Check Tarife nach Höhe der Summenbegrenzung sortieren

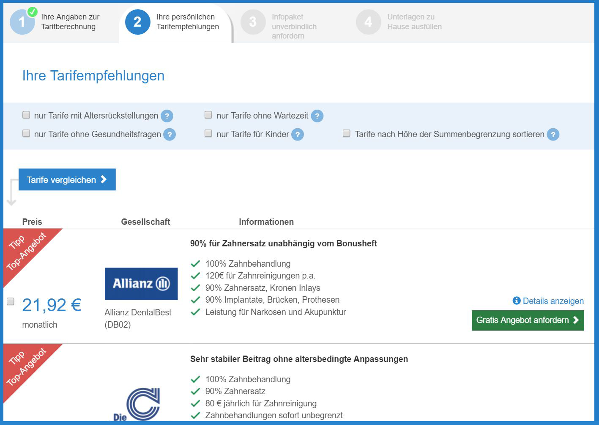(346, 133)
